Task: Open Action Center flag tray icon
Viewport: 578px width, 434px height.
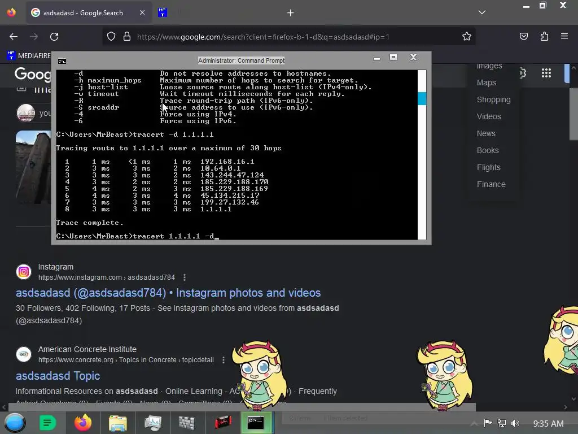Action: click(x=488, y=423)
